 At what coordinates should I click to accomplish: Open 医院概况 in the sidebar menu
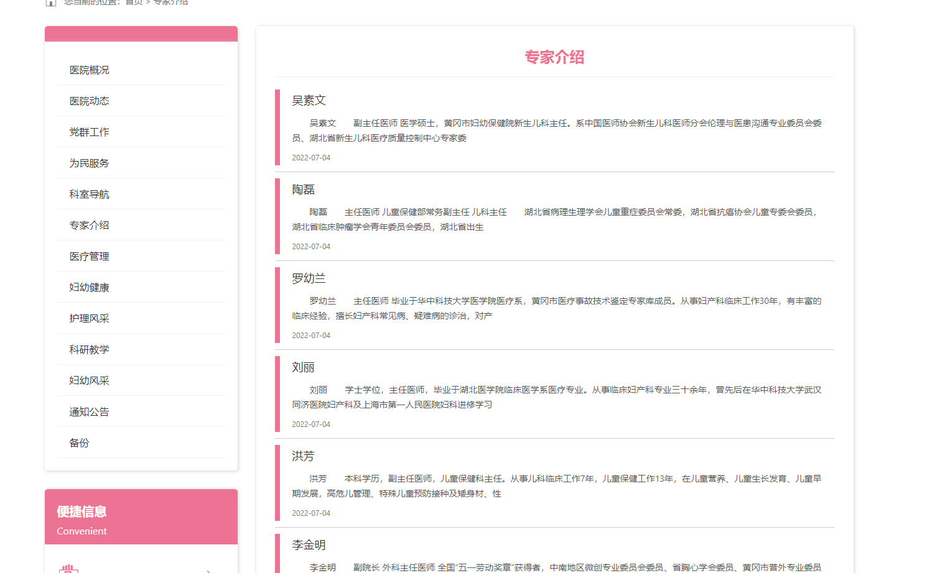click(x=89, y=70)
